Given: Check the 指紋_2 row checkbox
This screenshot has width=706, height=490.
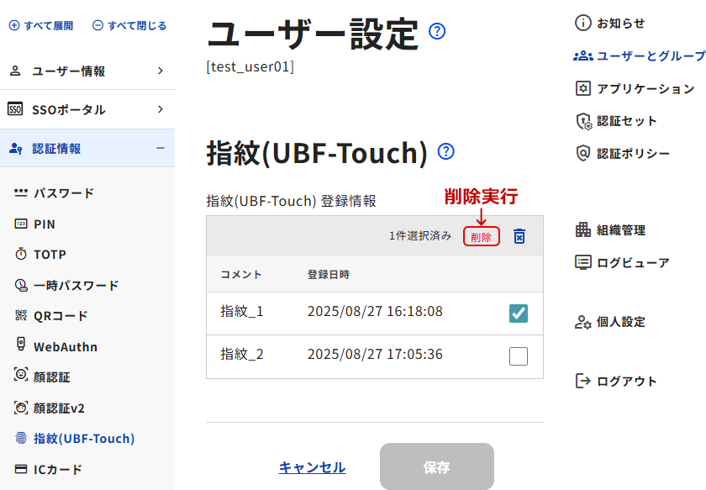Looking at the screenshot, I should [x=519, y=356].
